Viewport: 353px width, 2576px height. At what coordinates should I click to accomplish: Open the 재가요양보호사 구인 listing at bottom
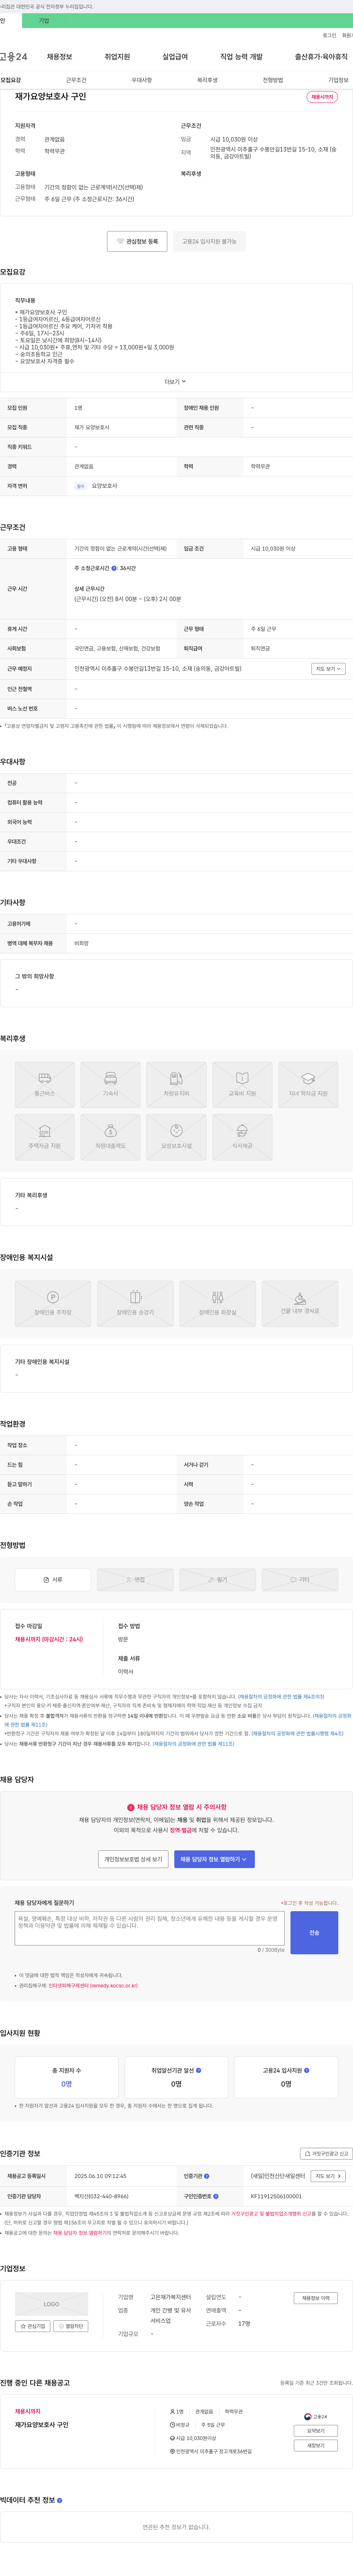pos(42,2425)
